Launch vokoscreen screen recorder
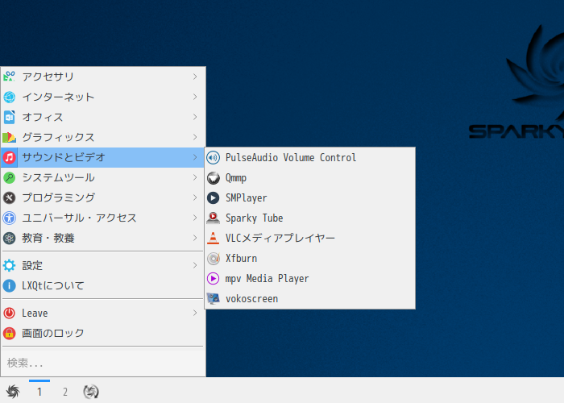Image resolution: width=564 pixels, height=403 pixels. [x=309, y=299]
